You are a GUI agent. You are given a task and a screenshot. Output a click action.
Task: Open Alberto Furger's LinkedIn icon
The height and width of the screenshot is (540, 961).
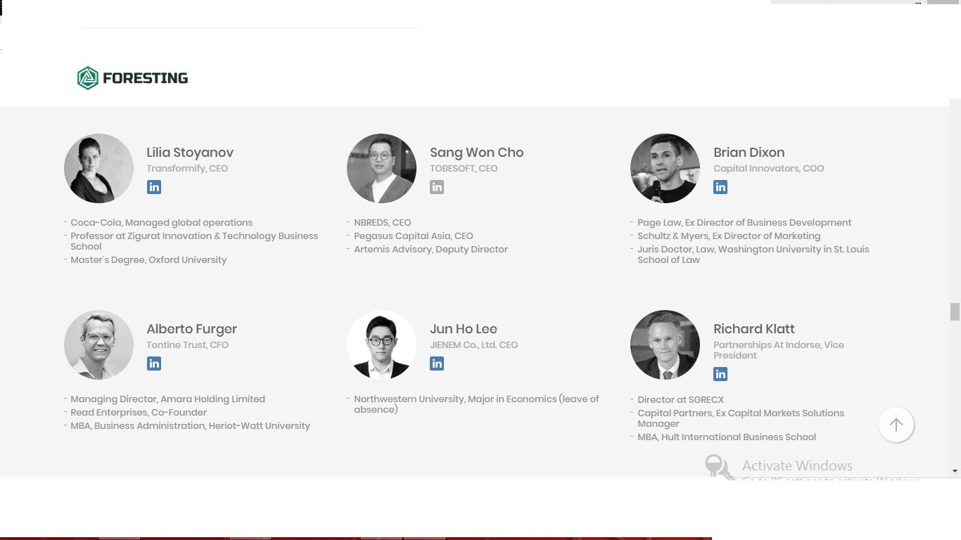[x=154, y=364]
